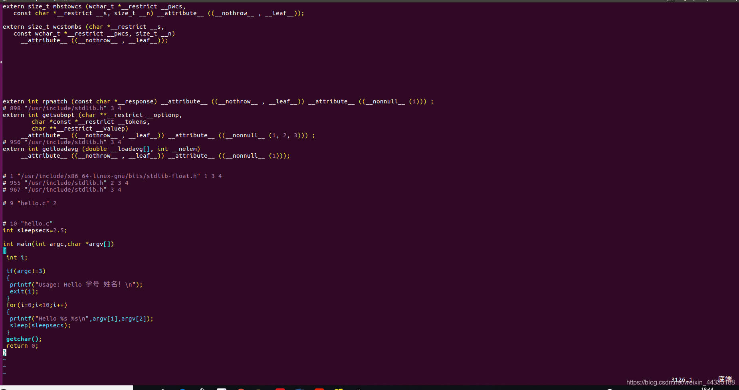Click the '底端' scroll position indicator
The image size is (739, 390).
[x=725, y=379]
